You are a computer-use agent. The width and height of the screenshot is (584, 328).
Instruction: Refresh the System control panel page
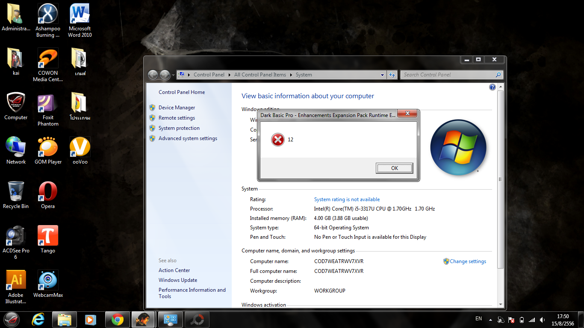(392, 75)
